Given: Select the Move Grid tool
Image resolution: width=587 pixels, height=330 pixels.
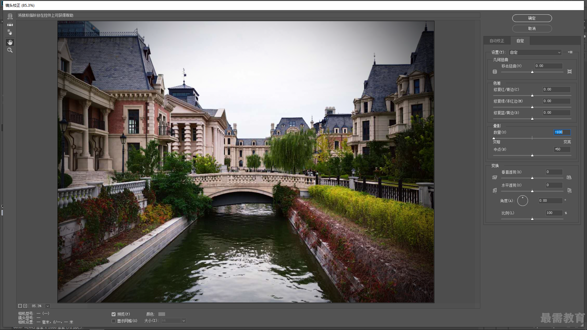Looking at the screenshot, I should (10, 32).
